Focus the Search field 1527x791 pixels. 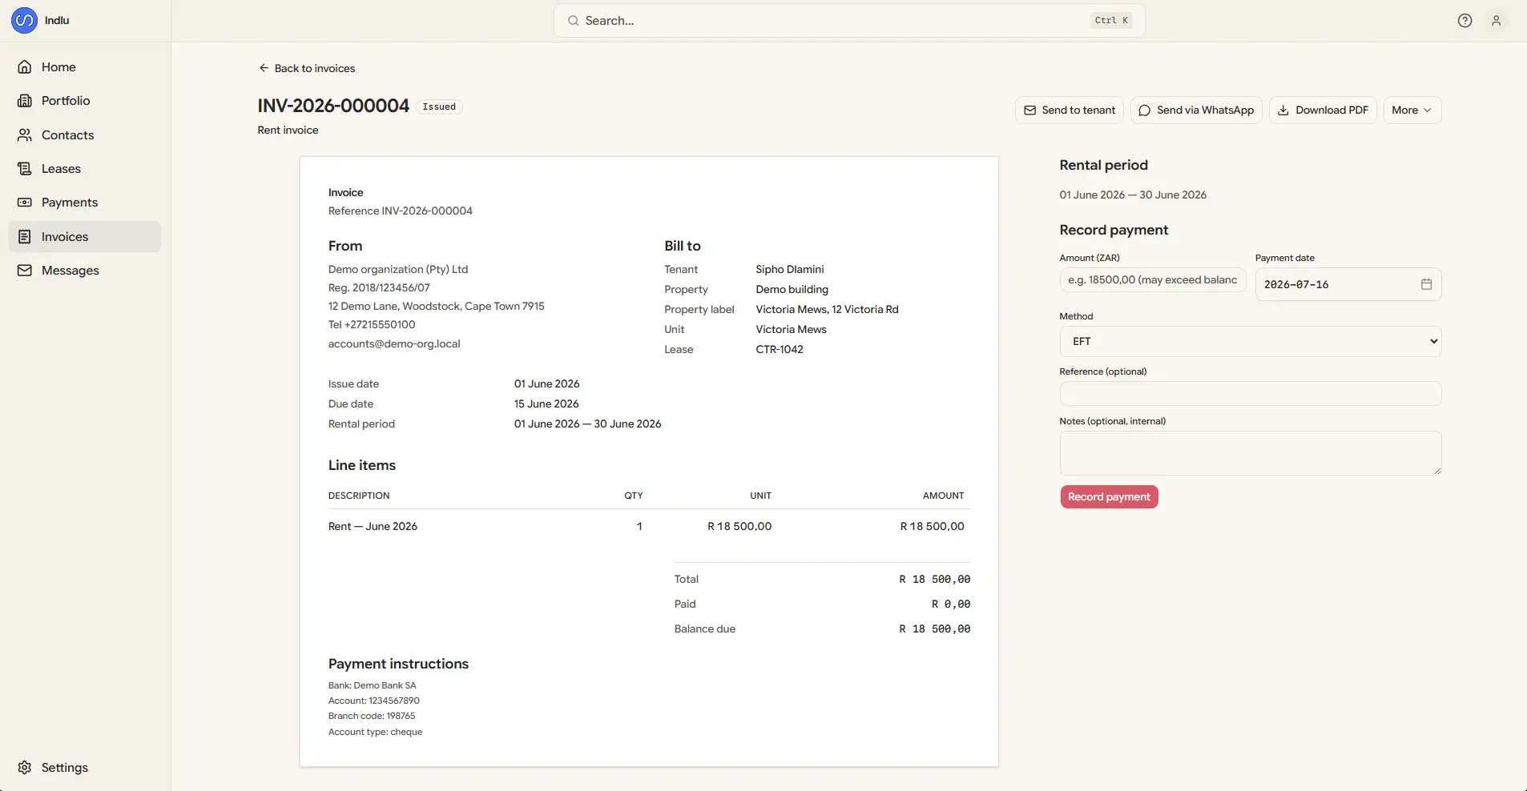tap(849, 21)
